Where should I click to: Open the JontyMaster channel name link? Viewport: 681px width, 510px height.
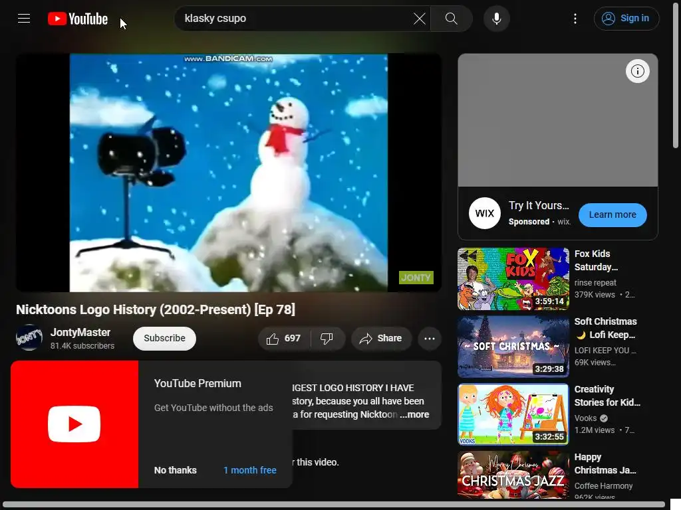point(80,332)
